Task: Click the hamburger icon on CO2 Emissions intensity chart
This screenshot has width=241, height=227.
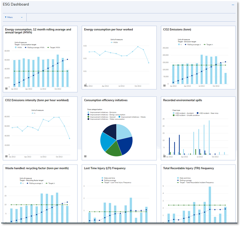Action: coord(7,156)
